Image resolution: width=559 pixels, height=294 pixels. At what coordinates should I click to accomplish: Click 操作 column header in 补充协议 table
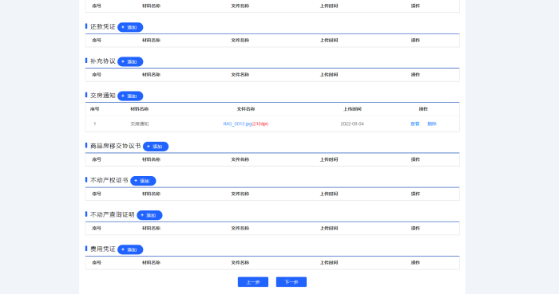pyautogui.click(x=415, y=75)
